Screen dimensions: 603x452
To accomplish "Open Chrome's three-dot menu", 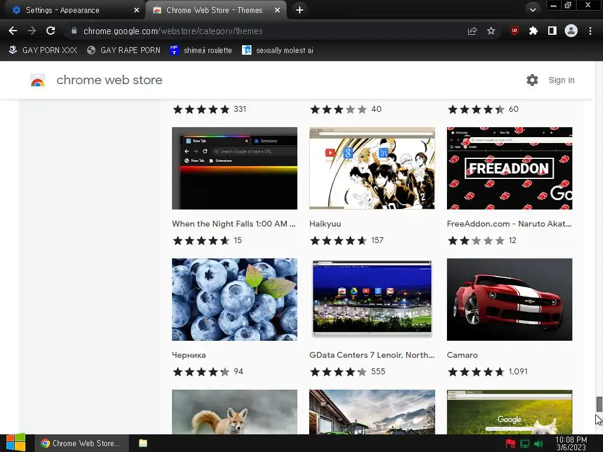I will [x=590, y=31].
